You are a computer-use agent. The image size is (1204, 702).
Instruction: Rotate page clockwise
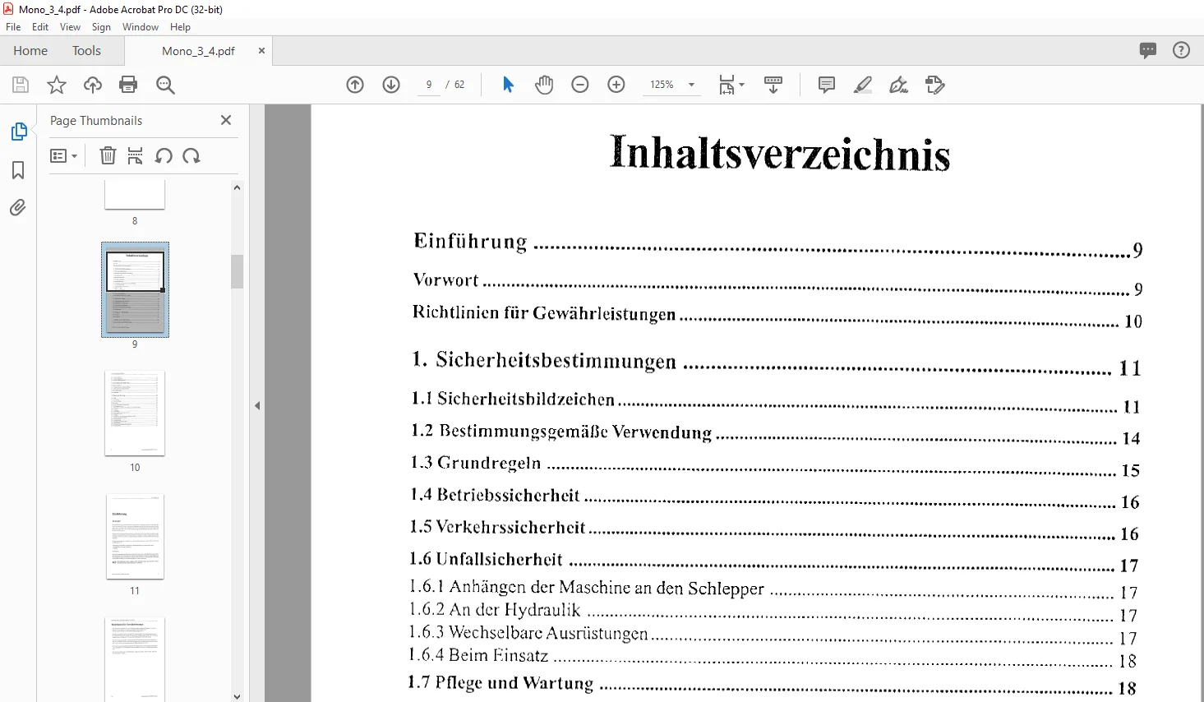[191, 155]
